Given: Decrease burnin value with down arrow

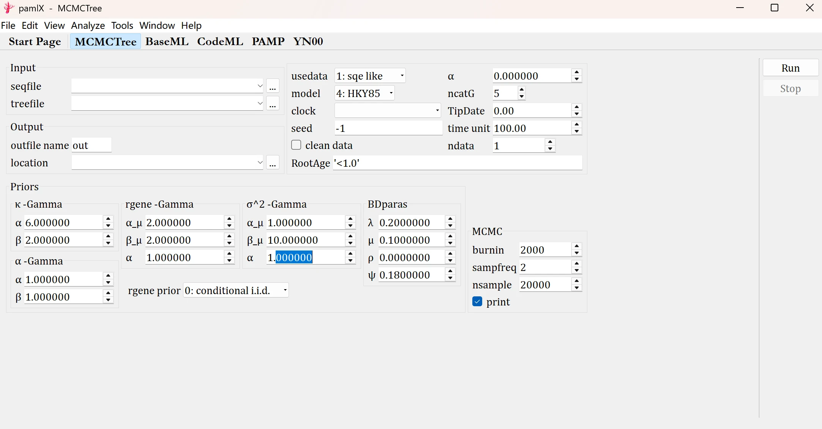Looking at the screenshot, I should pyautogui.click(x=577, y=253).
